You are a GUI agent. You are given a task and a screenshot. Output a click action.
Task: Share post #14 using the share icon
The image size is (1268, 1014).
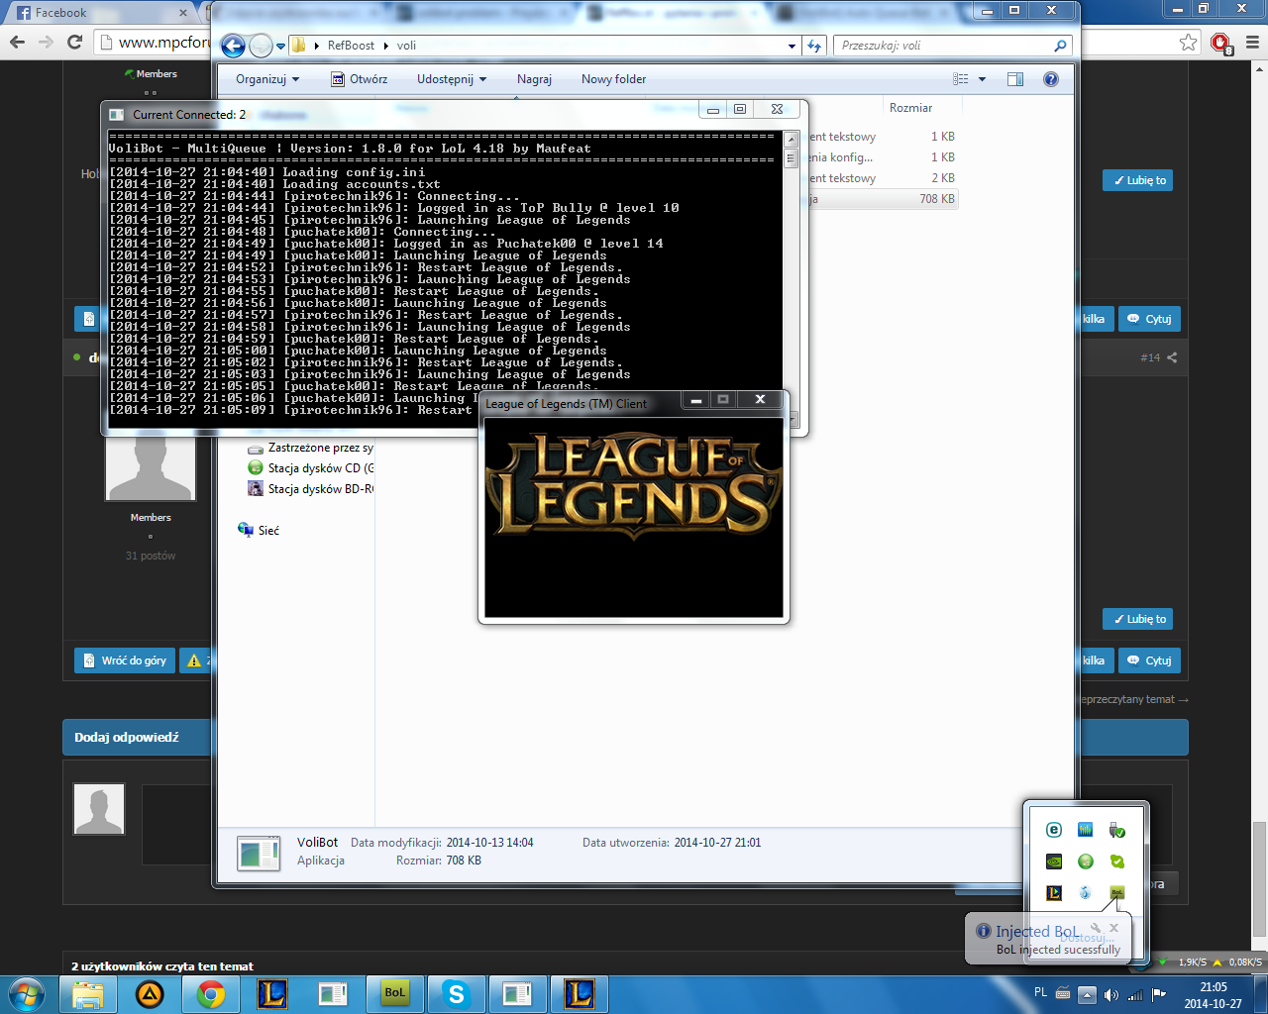1172,357
